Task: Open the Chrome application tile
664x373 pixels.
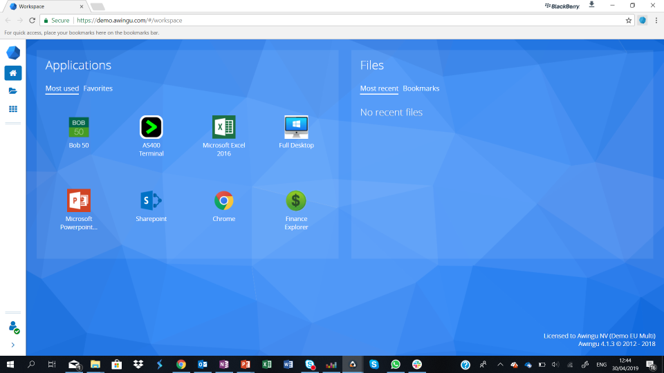Action: coord(223,206)
